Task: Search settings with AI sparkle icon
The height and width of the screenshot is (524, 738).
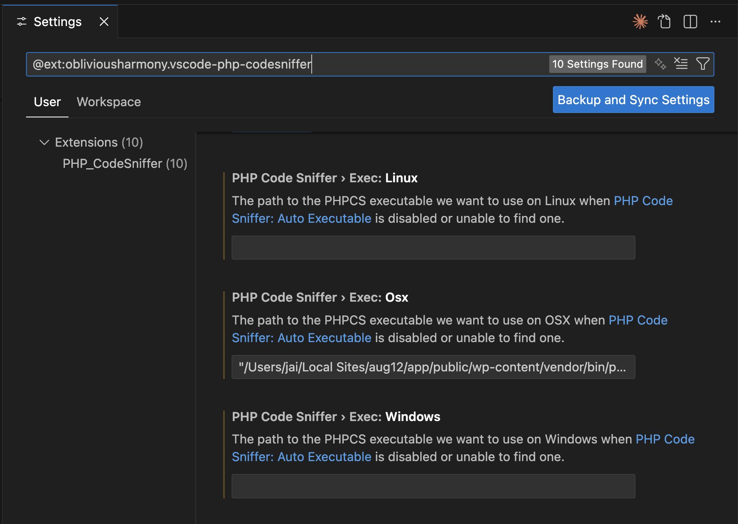Action: [x=661, y=64]
